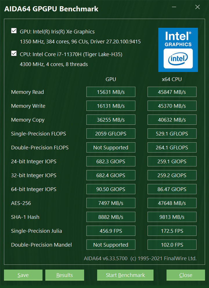Click the GPU Memory Copy 36255 MB/s field

click(x=111, y=120)
